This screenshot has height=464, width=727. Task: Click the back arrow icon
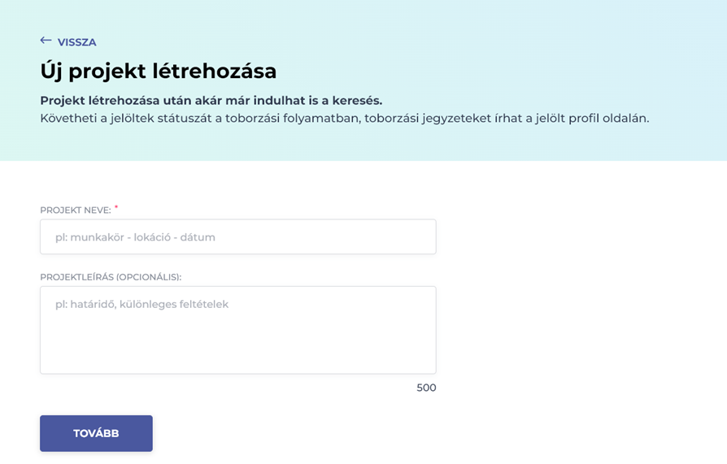(46, 41)
